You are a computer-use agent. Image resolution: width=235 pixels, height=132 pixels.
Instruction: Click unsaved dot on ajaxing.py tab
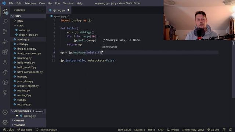68,10
